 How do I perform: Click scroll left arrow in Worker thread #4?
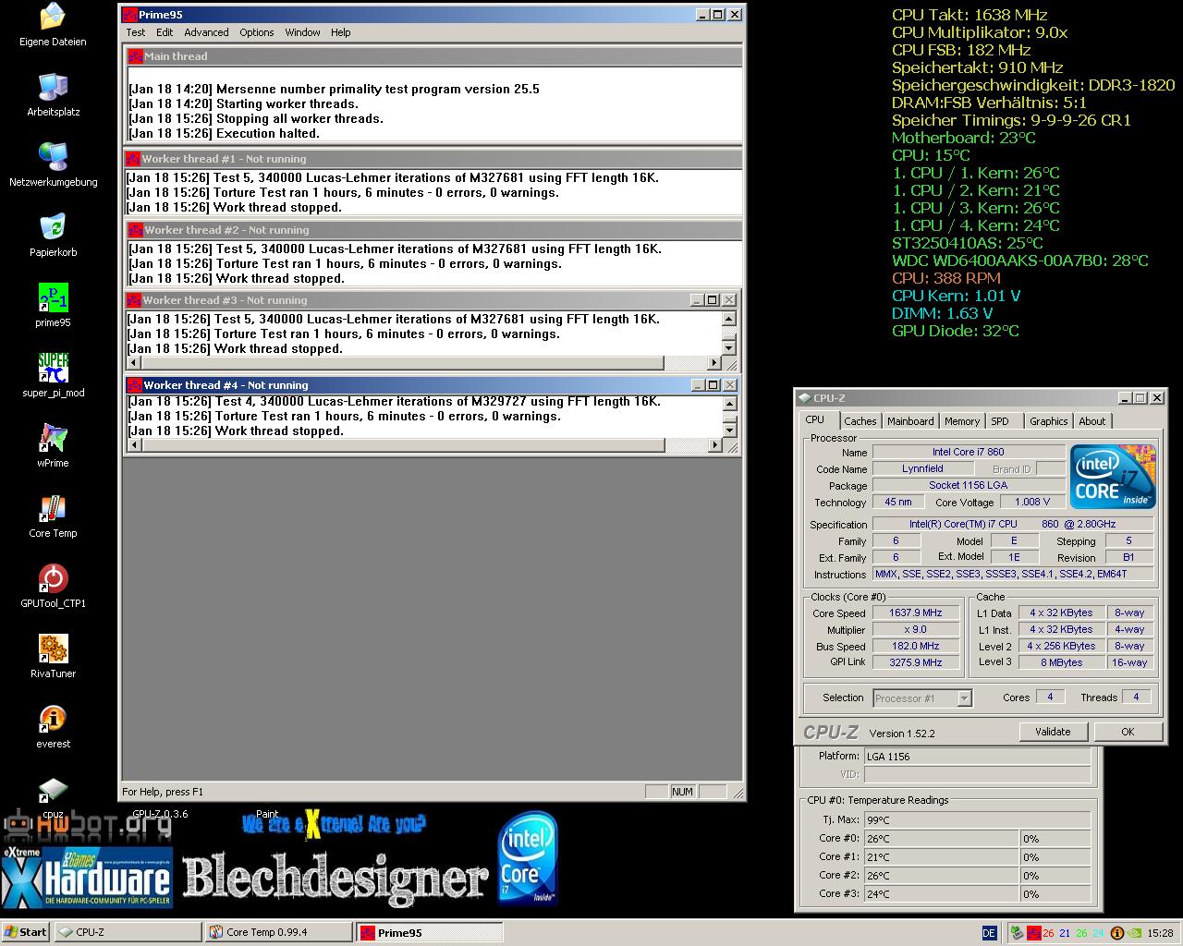point(134,445)
